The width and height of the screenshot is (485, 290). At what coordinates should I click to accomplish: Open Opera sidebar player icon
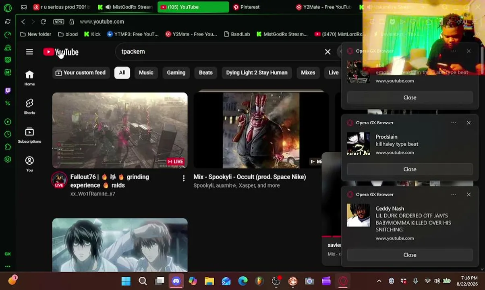(x=8, y=122)
